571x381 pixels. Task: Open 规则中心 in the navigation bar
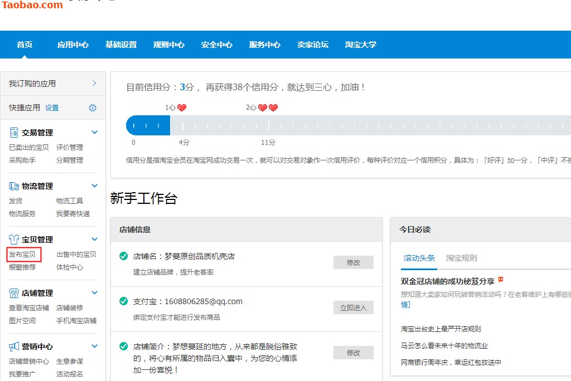click(168, 45)
